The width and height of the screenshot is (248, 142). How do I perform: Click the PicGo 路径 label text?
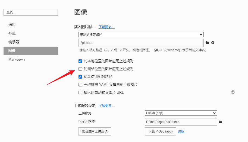[x=87, y=122]
